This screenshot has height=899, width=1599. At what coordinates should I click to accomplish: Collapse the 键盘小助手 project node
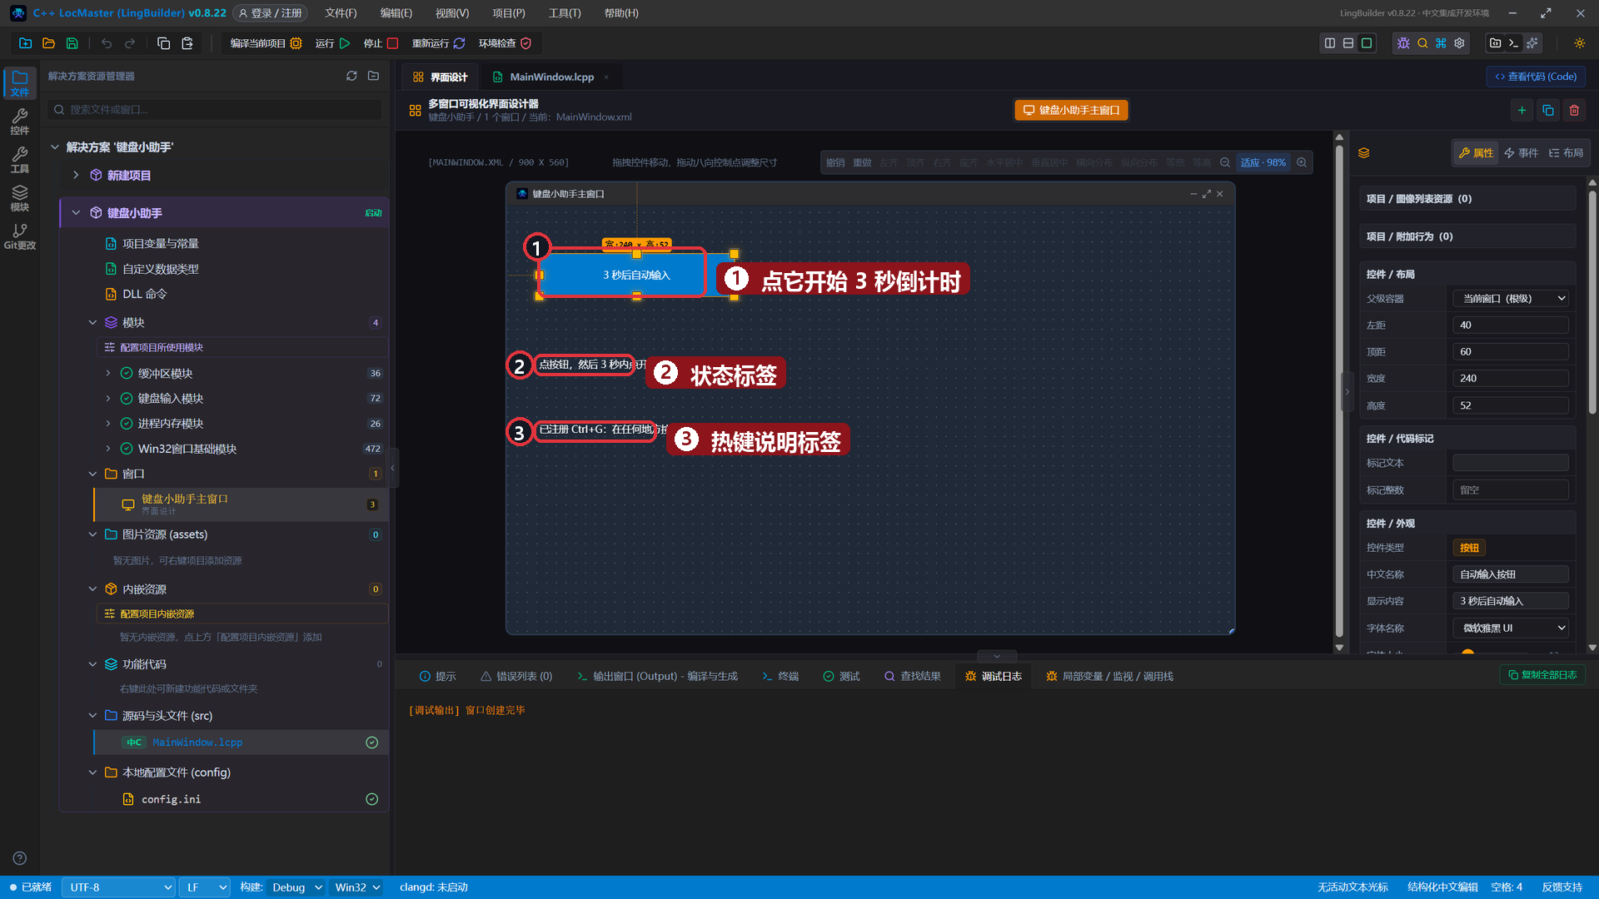tap(76, 213)
